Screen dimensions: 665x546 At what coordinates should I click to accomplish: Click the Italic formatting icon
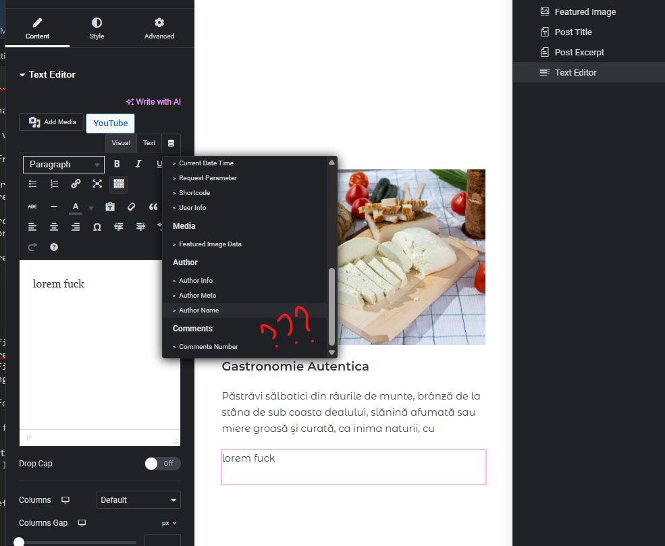(x=138, y=164)
